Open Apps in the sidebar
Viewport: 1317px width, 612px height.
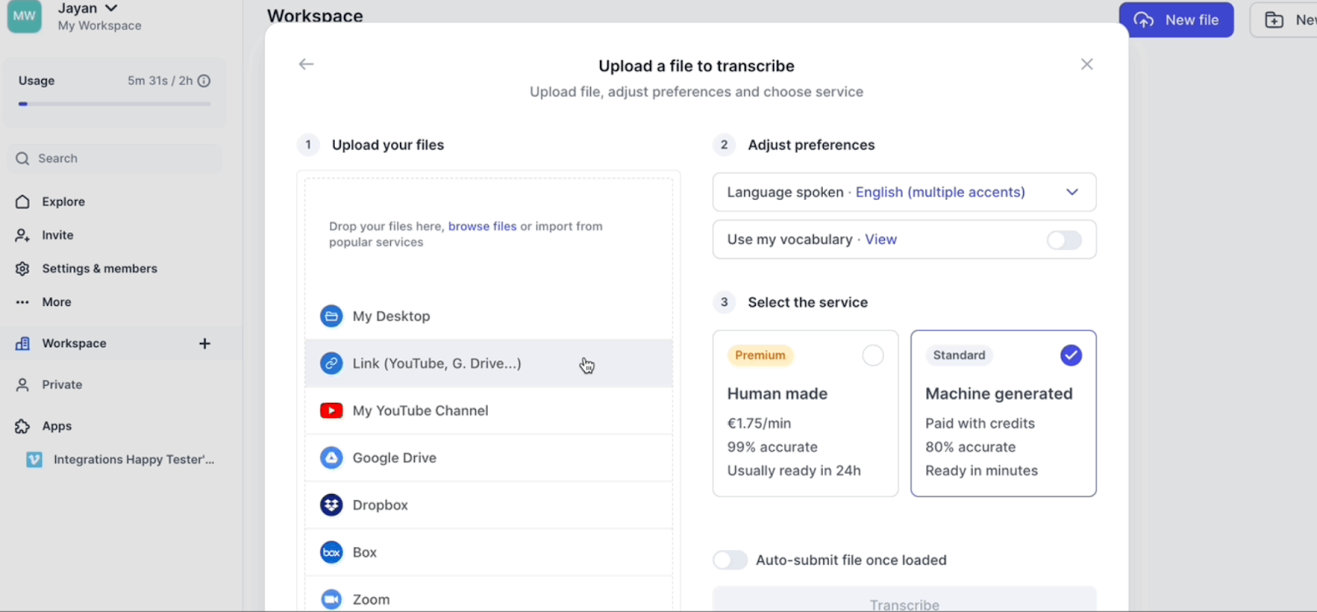click(57, 426)
